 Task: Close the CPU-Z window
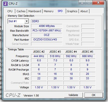[98, 3]
